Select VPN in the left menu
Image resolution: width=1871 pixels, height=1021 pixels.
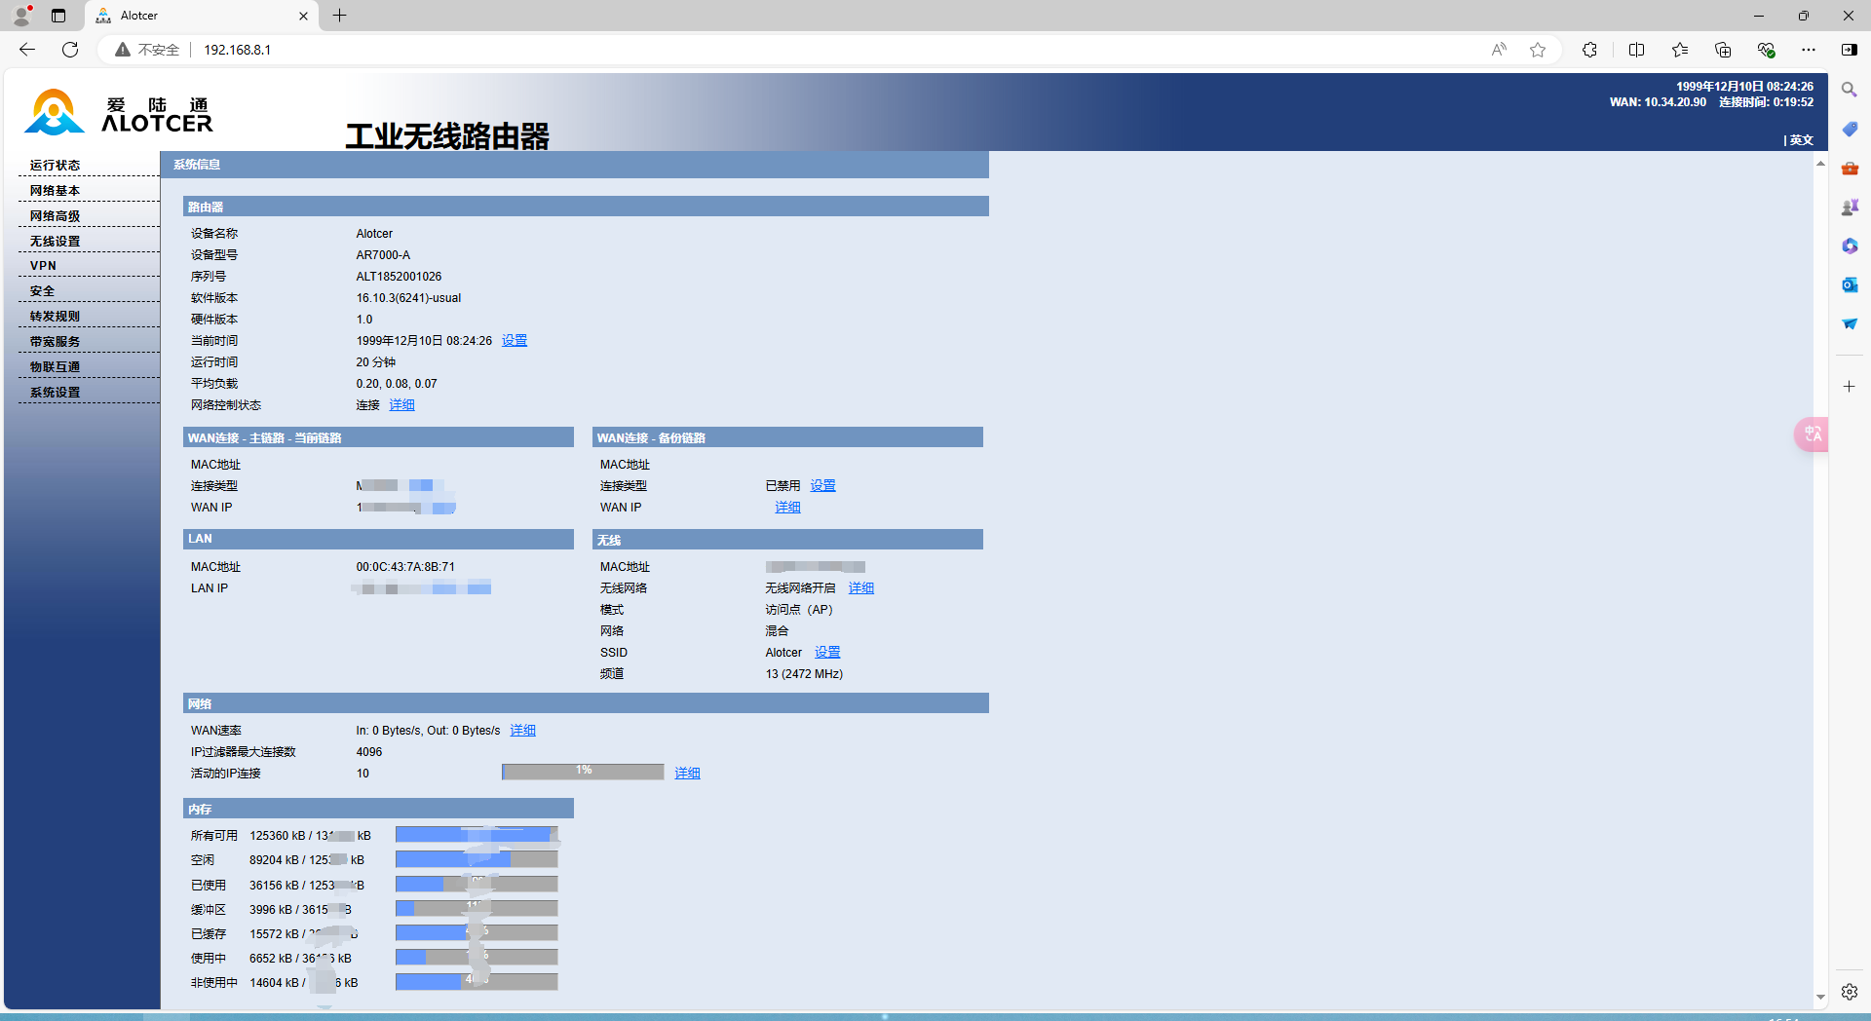tap(43, 266)
